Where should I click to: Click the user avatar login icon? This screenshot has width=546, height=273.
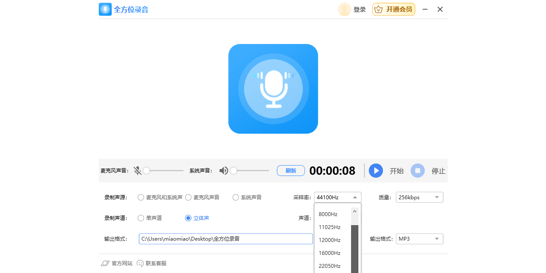click(344, 9)
